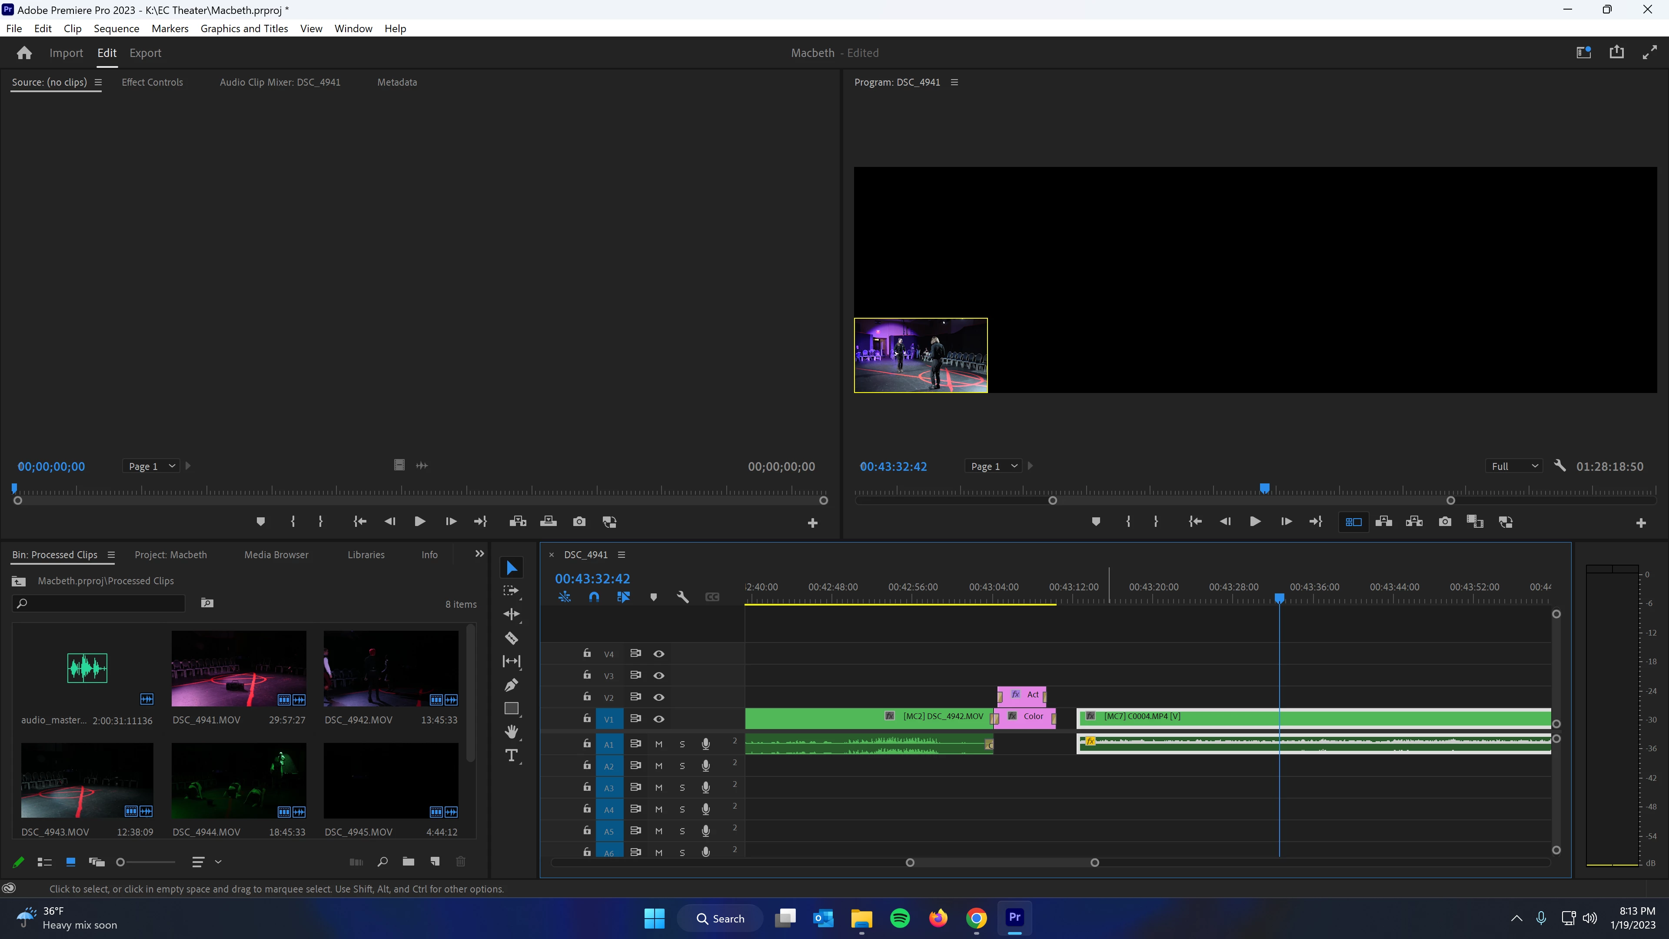Open Program monitor Full resolution dropdown
Image resolution: width=1669 pixels, height=939 pixels.
1513,466
